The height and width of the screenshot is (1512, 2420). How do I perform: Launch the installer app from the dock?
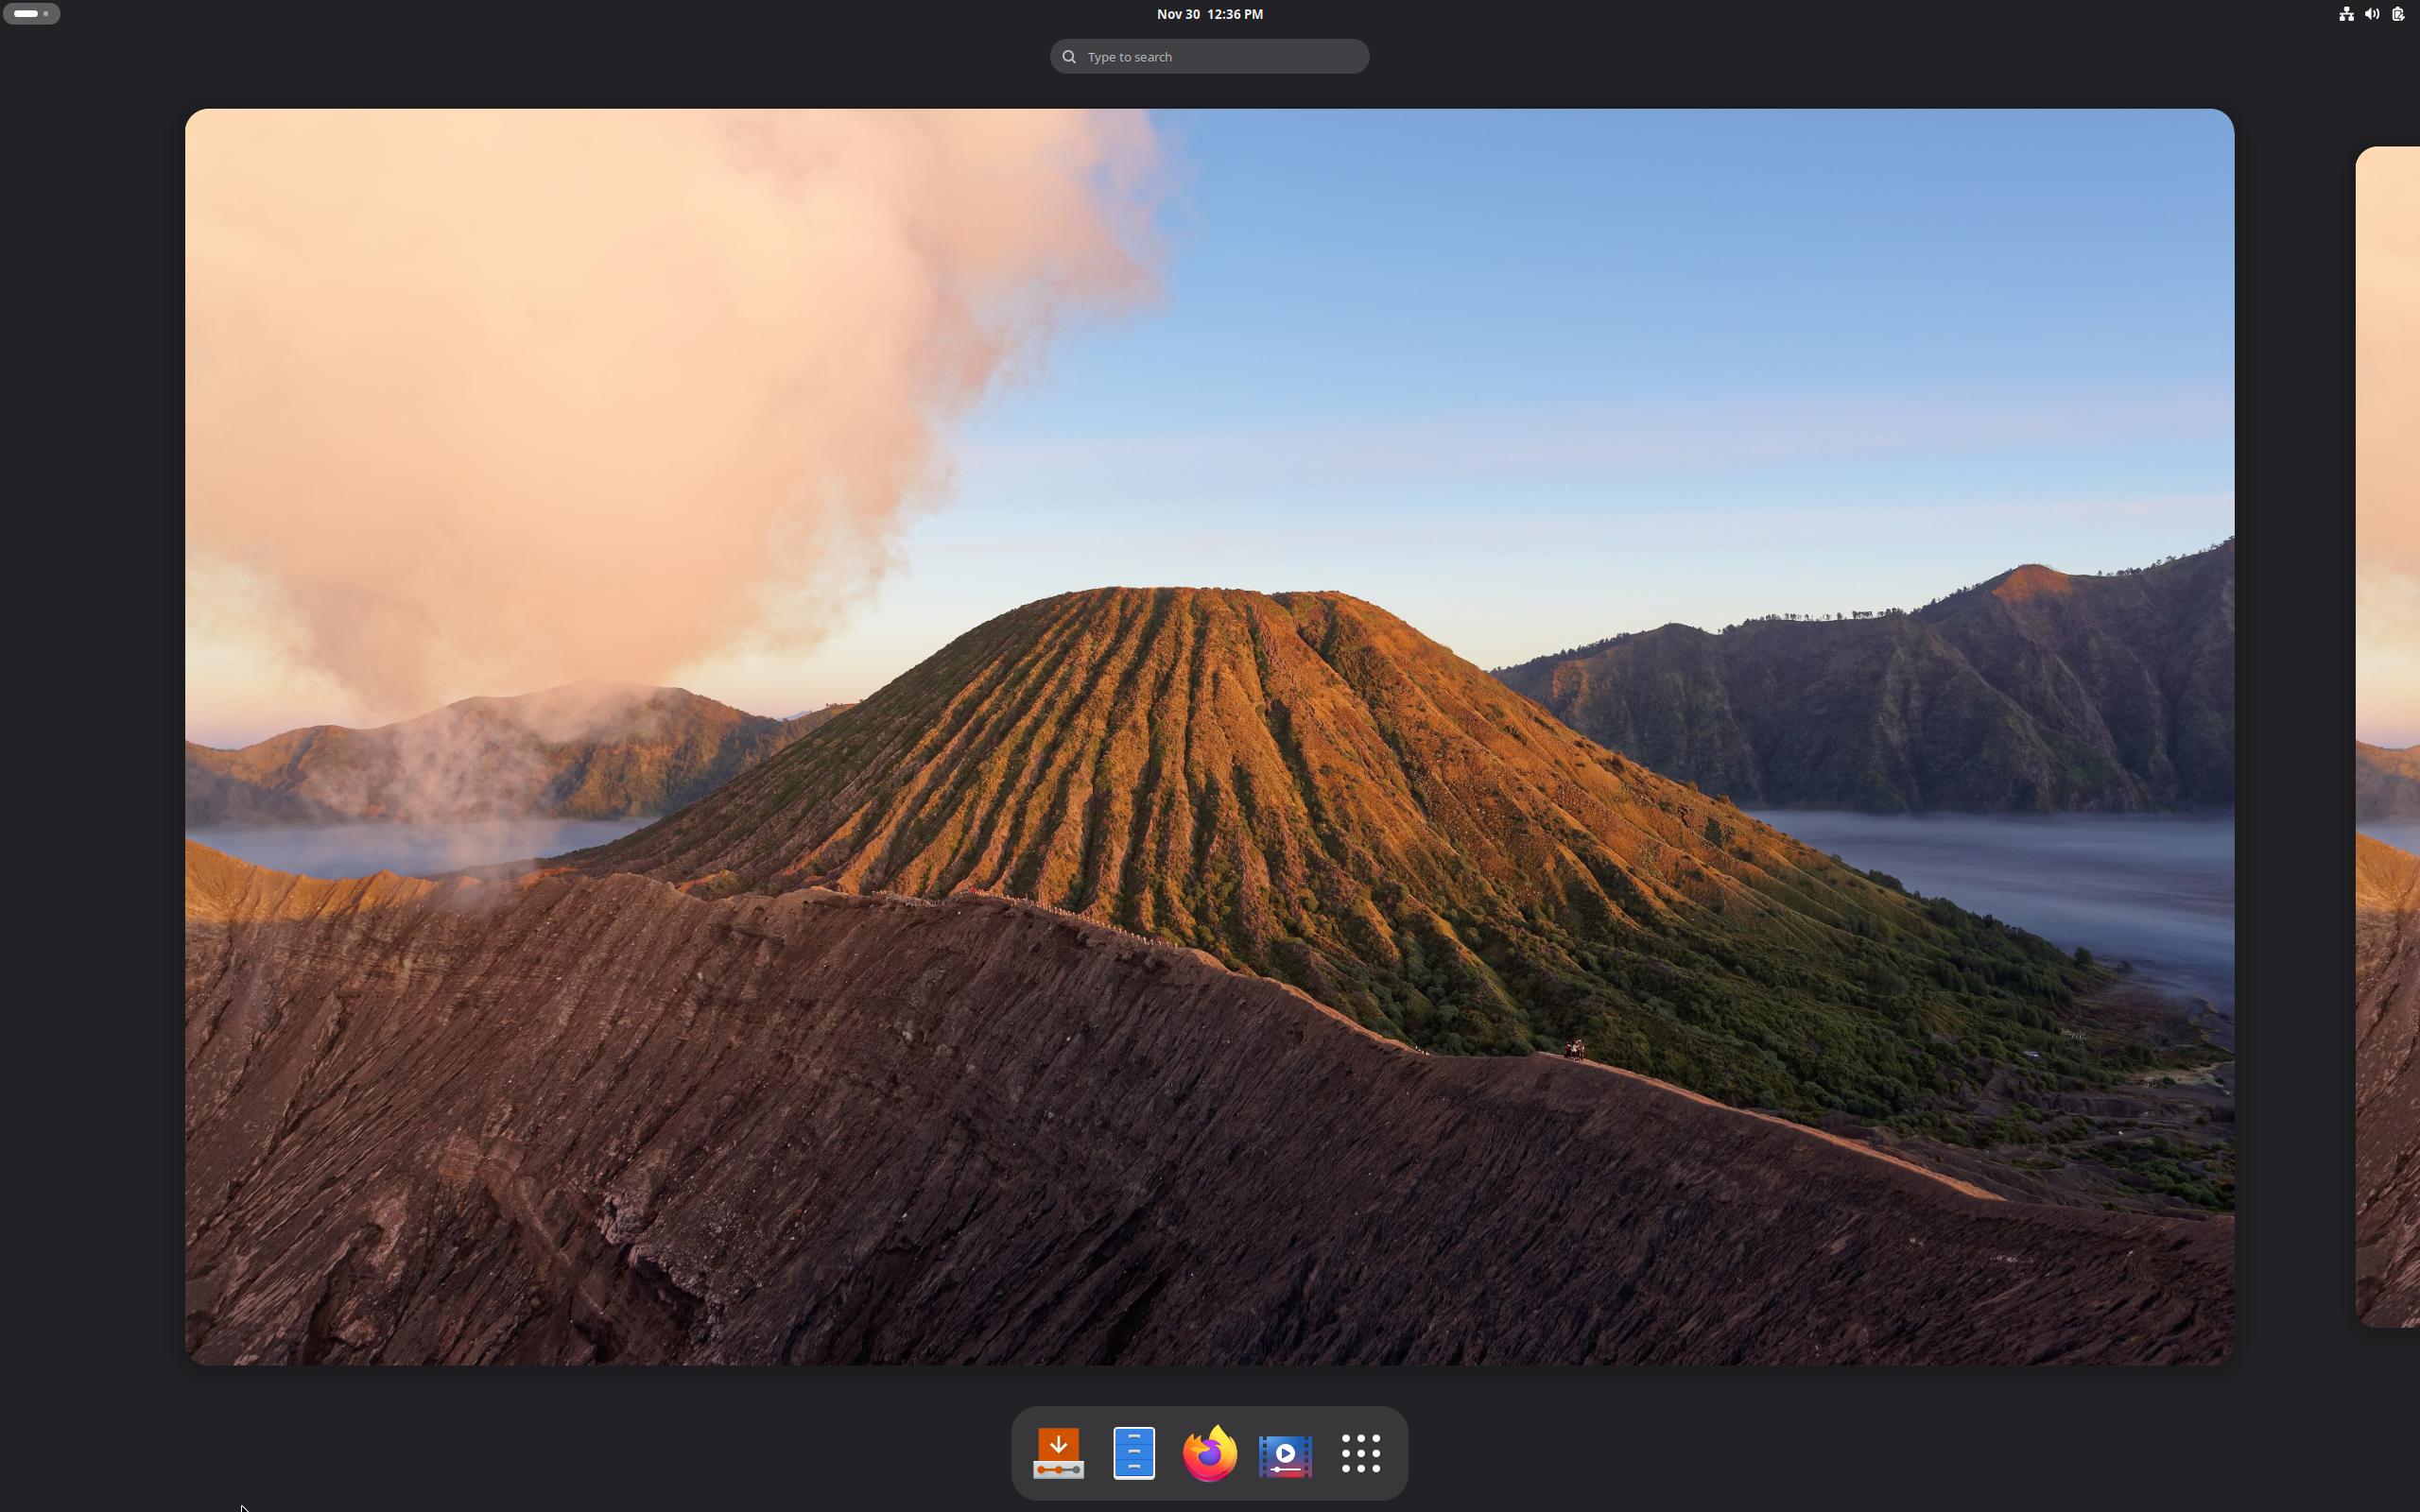[1058, 1453]
